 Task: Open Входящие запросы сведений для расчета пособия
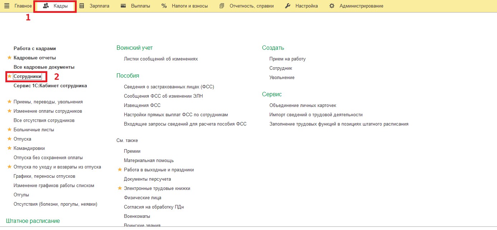(x=185, y=124)
